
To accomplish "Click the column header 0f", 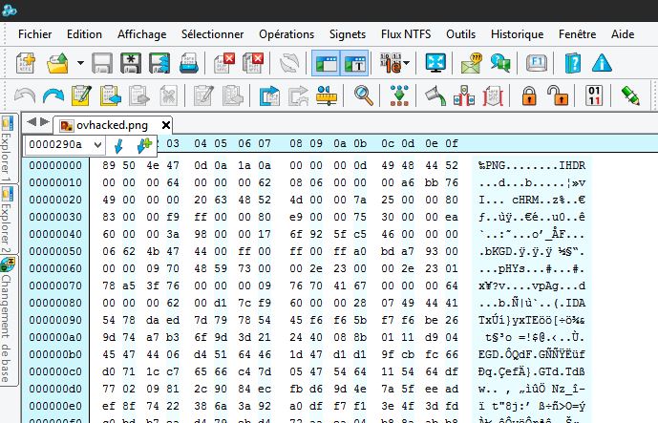I will click(x=452, y=143).
